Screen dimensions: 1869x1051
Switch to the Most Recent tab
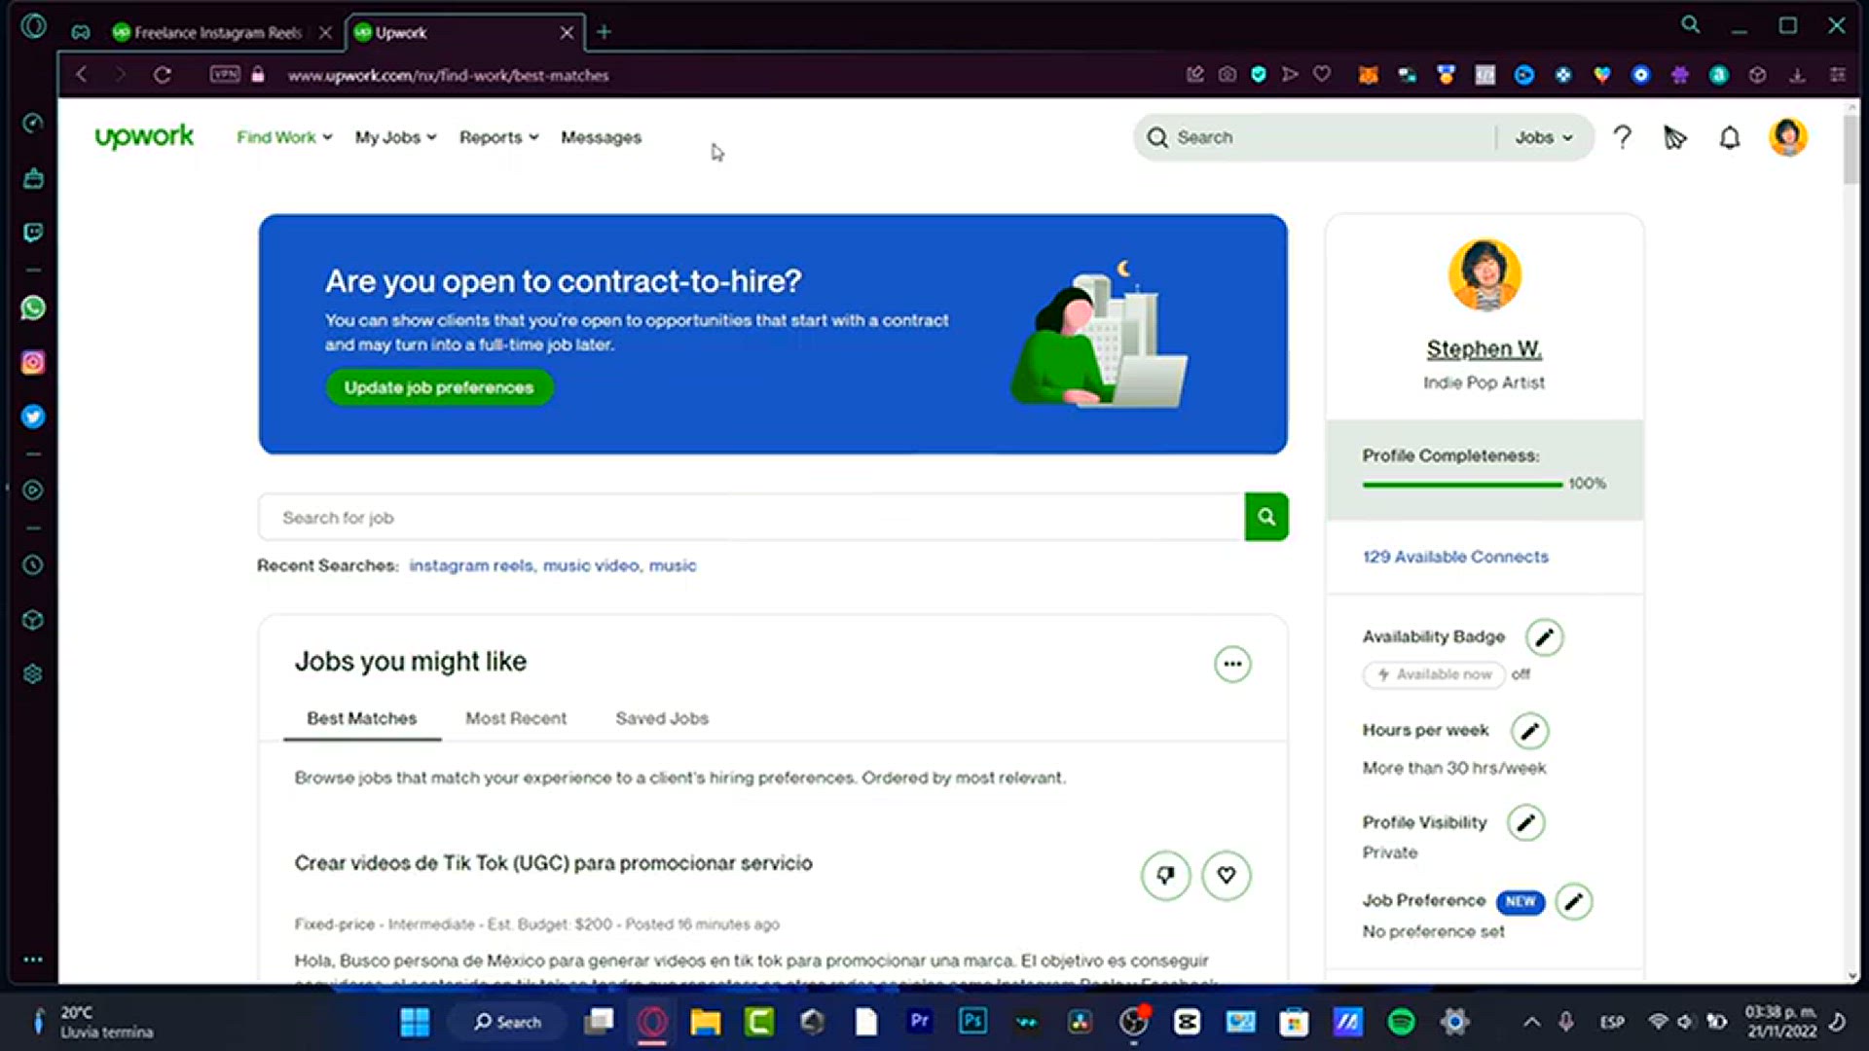pyautogui.click(x=516, y=718)
